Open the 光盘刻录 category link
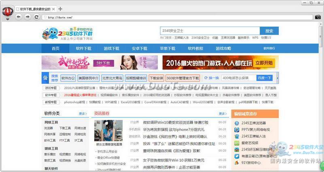 (x=80, y=160)
